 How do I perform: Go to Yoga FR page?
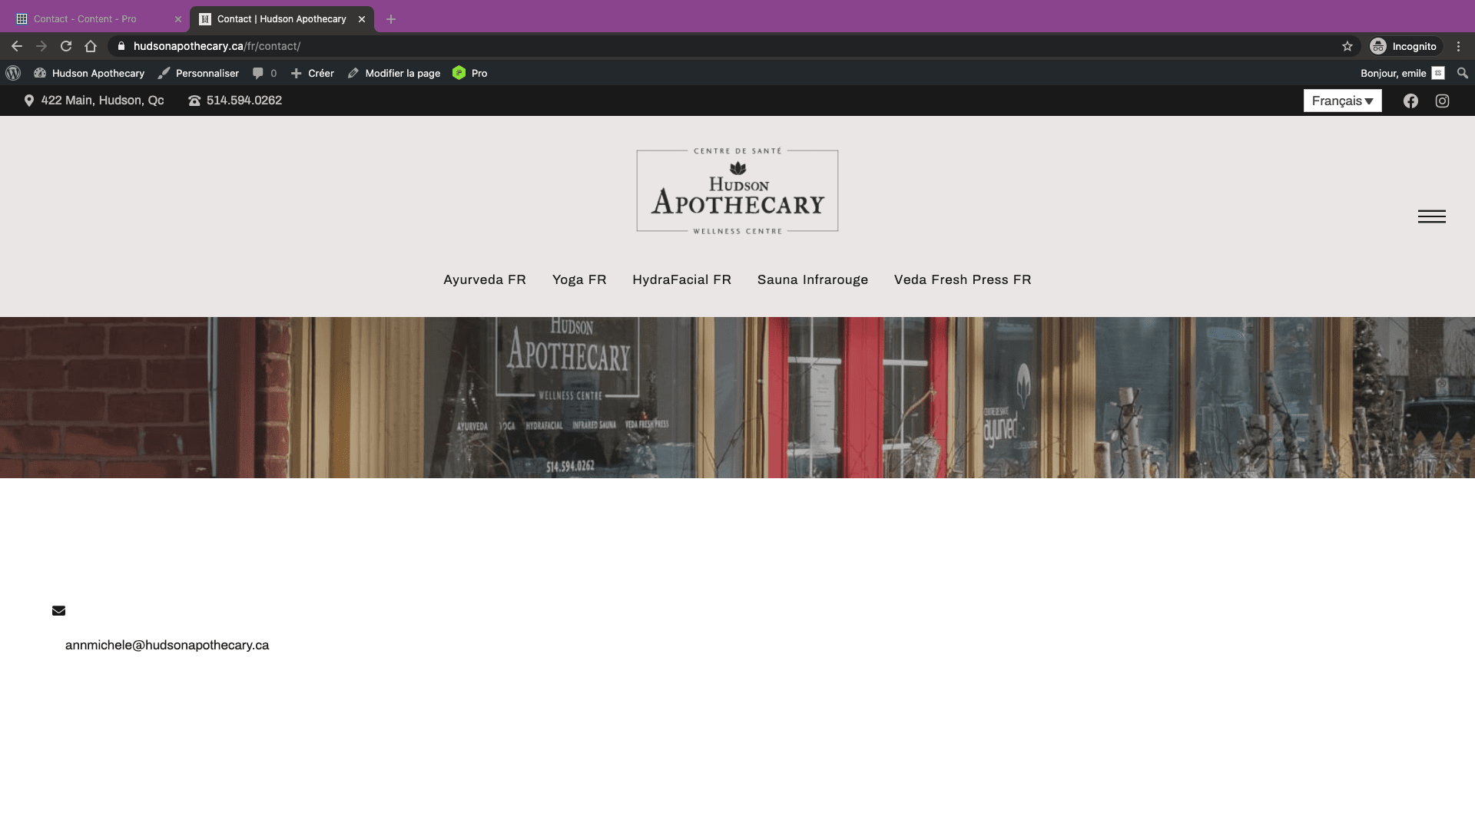coord(579,279)
